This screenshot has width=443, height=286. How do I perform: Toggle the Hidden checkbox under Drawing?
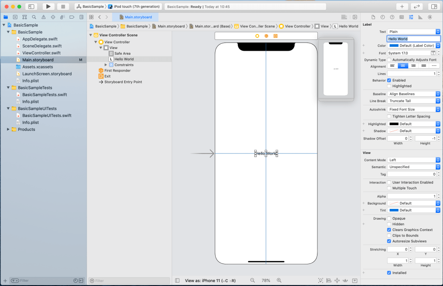389,224
